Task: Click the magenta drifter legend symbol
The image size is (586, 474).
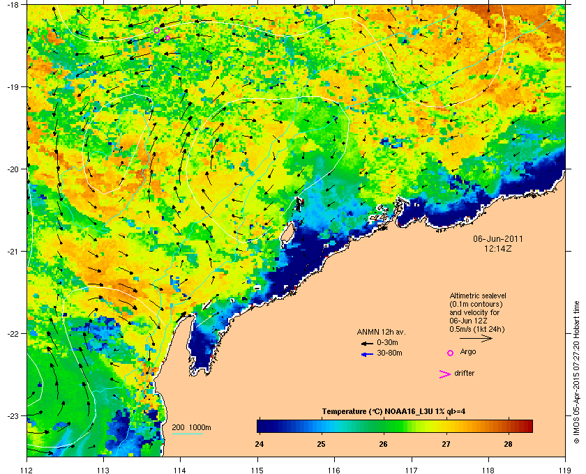Action: pos(445,374)
